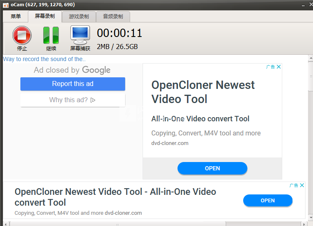Click the horizontal scrollbar left arrow
313x226 pixels.
(x=5, y=224)
